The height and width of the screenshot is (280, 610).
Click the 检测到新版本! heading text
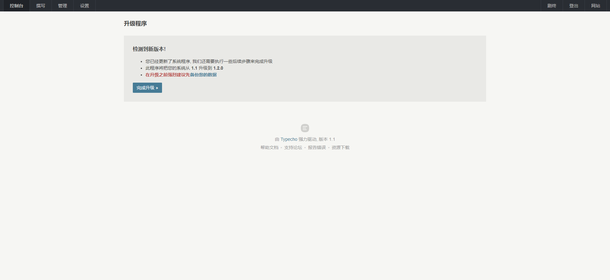click(x=149, y=49)
